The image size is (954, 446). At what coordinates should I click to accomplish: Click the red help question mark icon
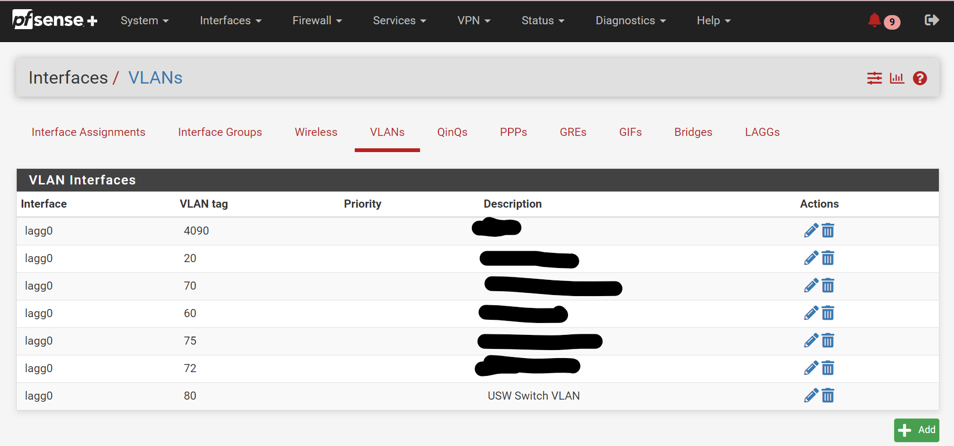pos(919,78)
